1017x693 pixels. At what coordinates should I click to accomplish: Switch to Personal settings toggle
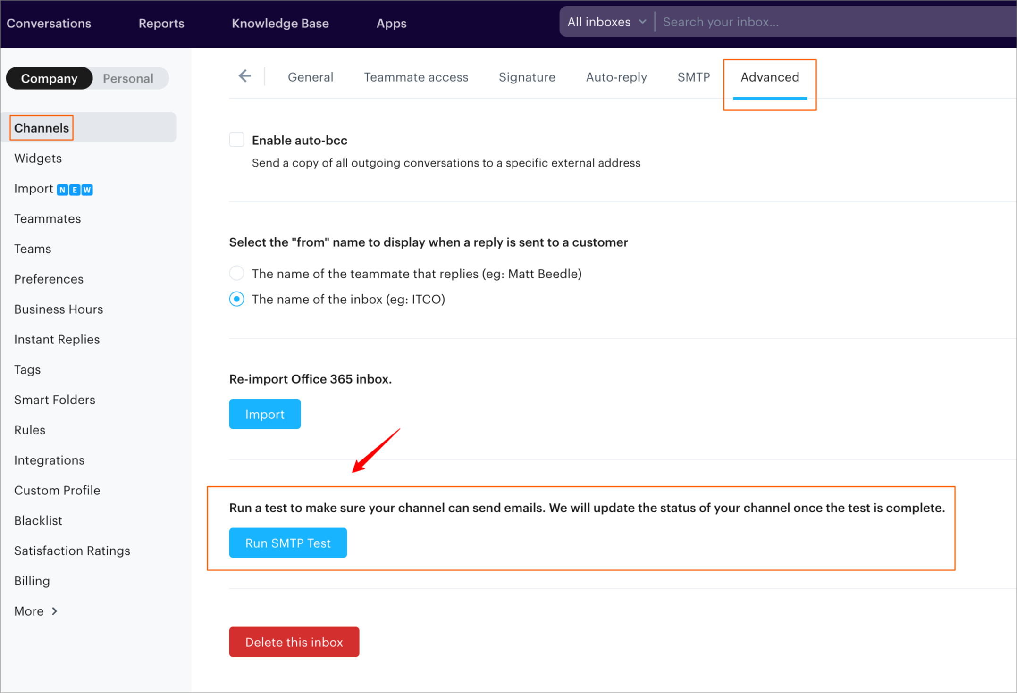128,78
